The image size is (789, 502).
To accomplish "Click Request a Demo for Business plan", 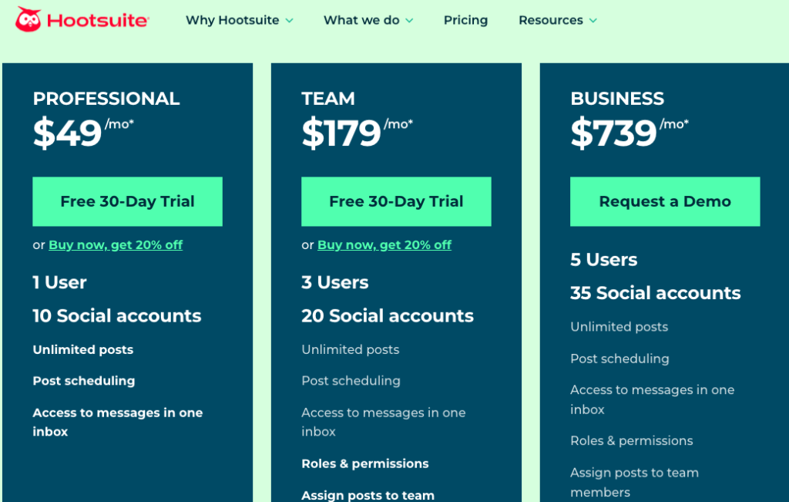I will click(664, 201).
